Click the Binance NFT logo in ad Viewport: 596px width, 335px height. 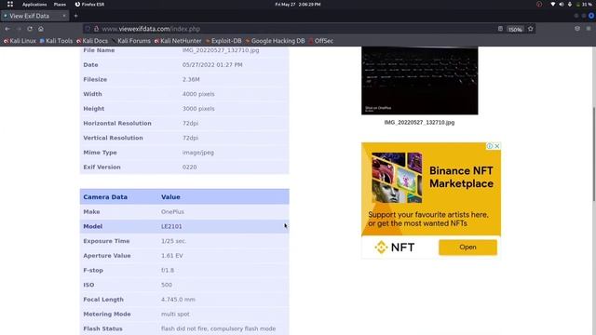(394, 248)
